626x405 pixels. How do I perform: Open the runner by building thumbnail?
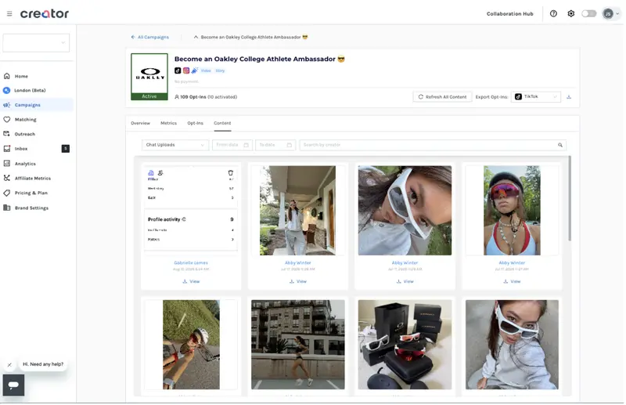point(298,345)
